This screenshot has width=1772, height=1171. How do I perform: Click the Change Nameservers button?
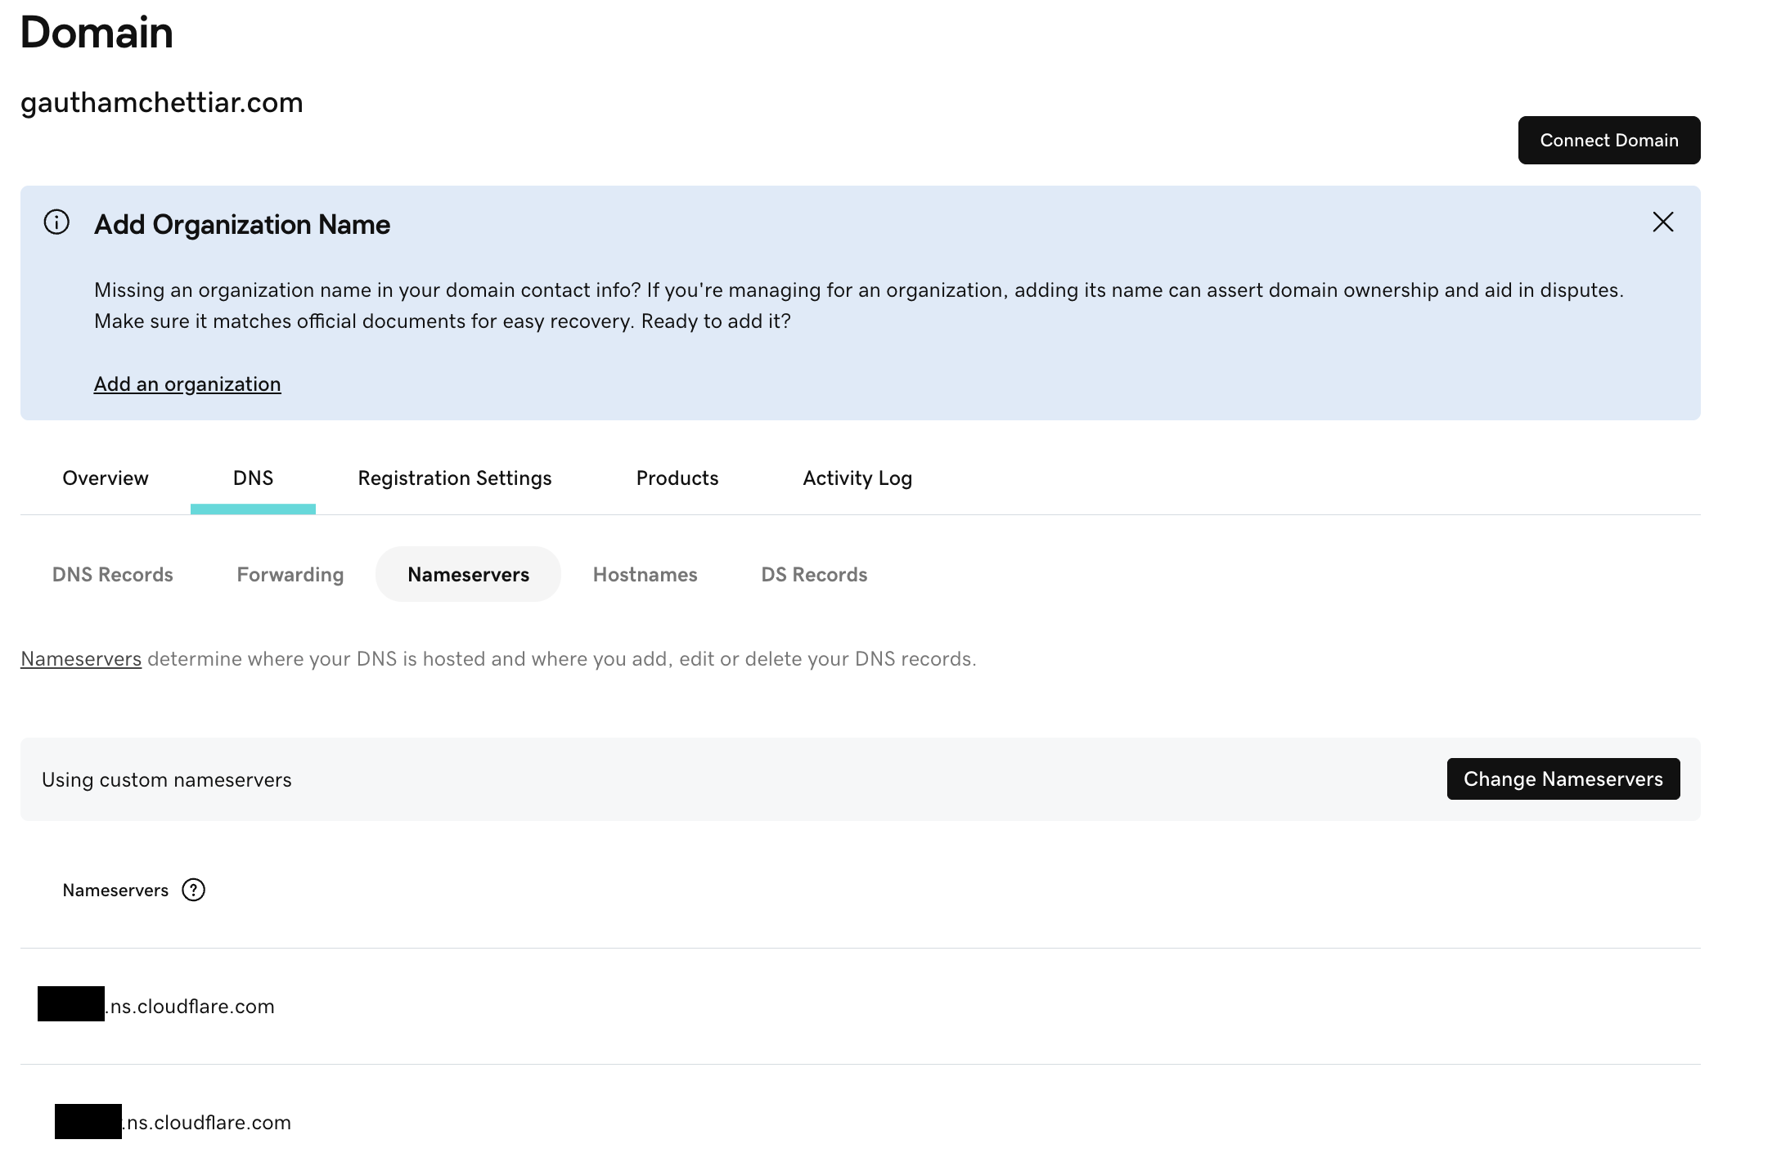tap(1563, 778)
